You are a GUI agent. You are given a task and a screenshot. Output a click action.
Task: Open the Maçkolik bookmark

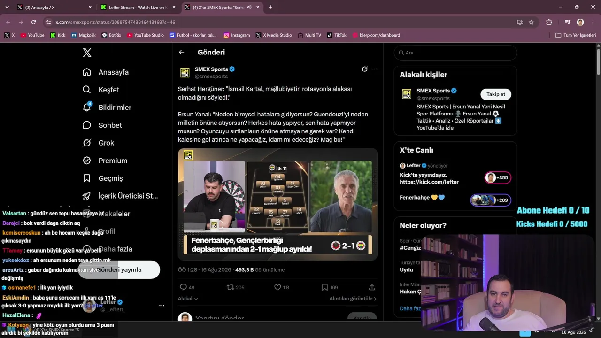(x=84, y=35)
